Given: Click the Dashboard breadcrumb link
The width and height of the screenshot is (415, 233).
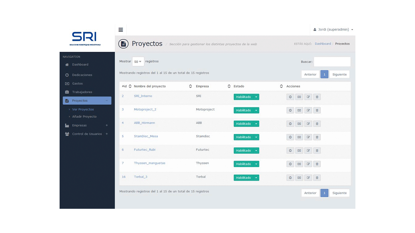Looking at the screenshot, I should click(323, 44).
